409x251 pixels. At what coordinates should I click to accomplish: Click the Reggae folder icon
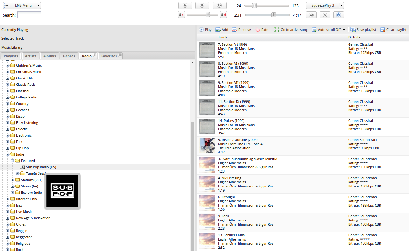pyautogui.click(x=12, y=231)
